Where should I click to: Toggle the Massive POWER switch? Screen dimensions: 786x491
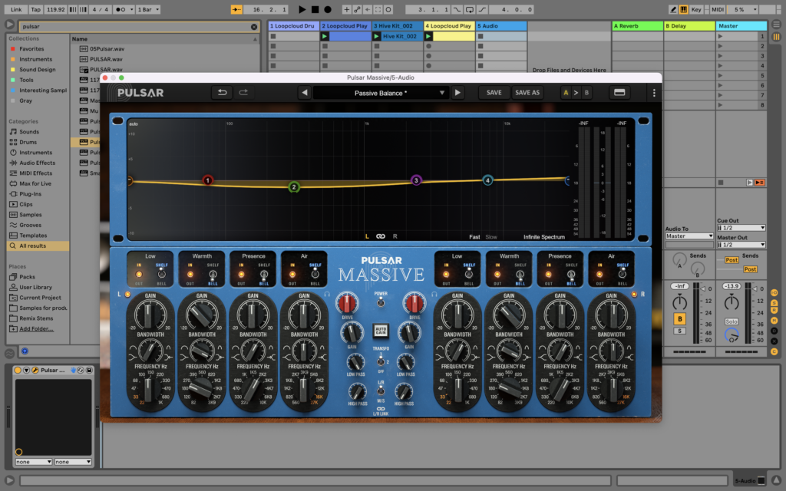(381, 302)
